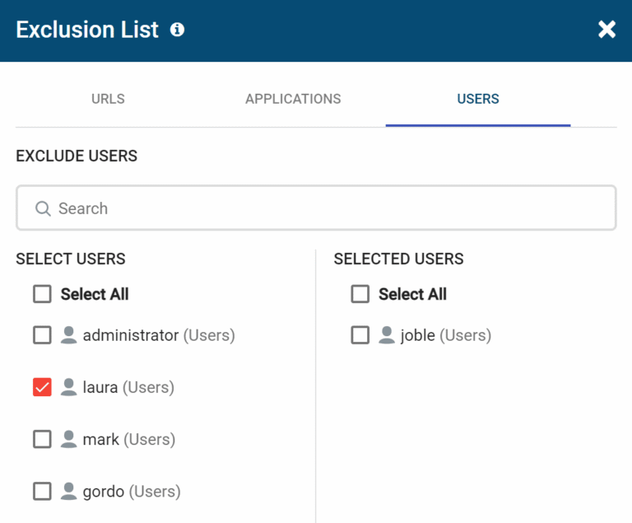
Task: Select the USERS tab
Action: click(478, 99)
